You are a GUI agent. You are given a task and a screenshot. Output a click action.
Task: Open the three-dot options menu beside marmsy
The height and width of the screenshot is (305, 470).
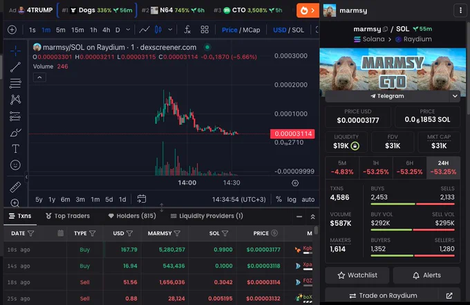(460, 10)
